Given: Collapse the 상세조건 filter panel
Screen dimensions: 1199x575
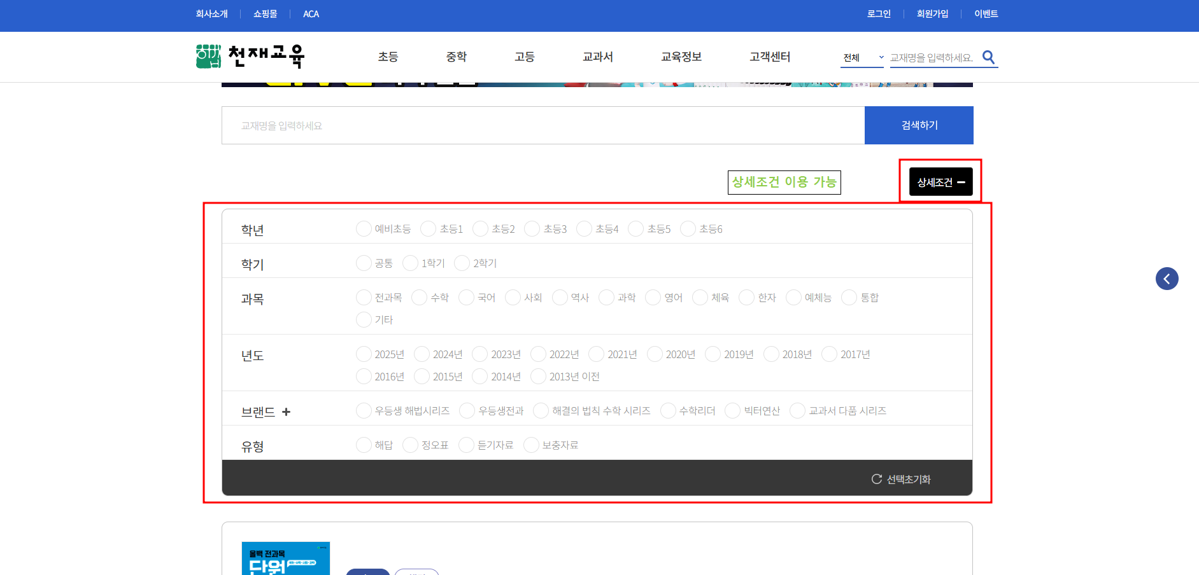Looking at the screenshot, I should pos(940,182).
